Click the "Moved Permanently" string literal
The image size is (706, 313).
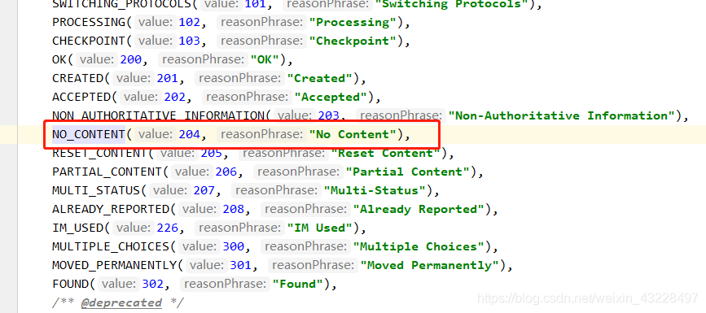(429, 266)
